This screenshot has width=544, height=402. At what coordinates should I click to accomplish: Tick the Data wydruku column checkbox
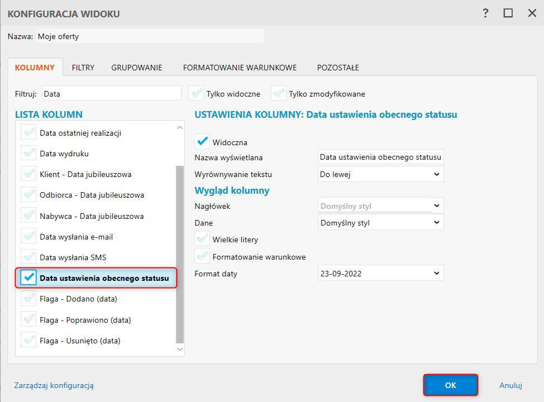(28, 153)
